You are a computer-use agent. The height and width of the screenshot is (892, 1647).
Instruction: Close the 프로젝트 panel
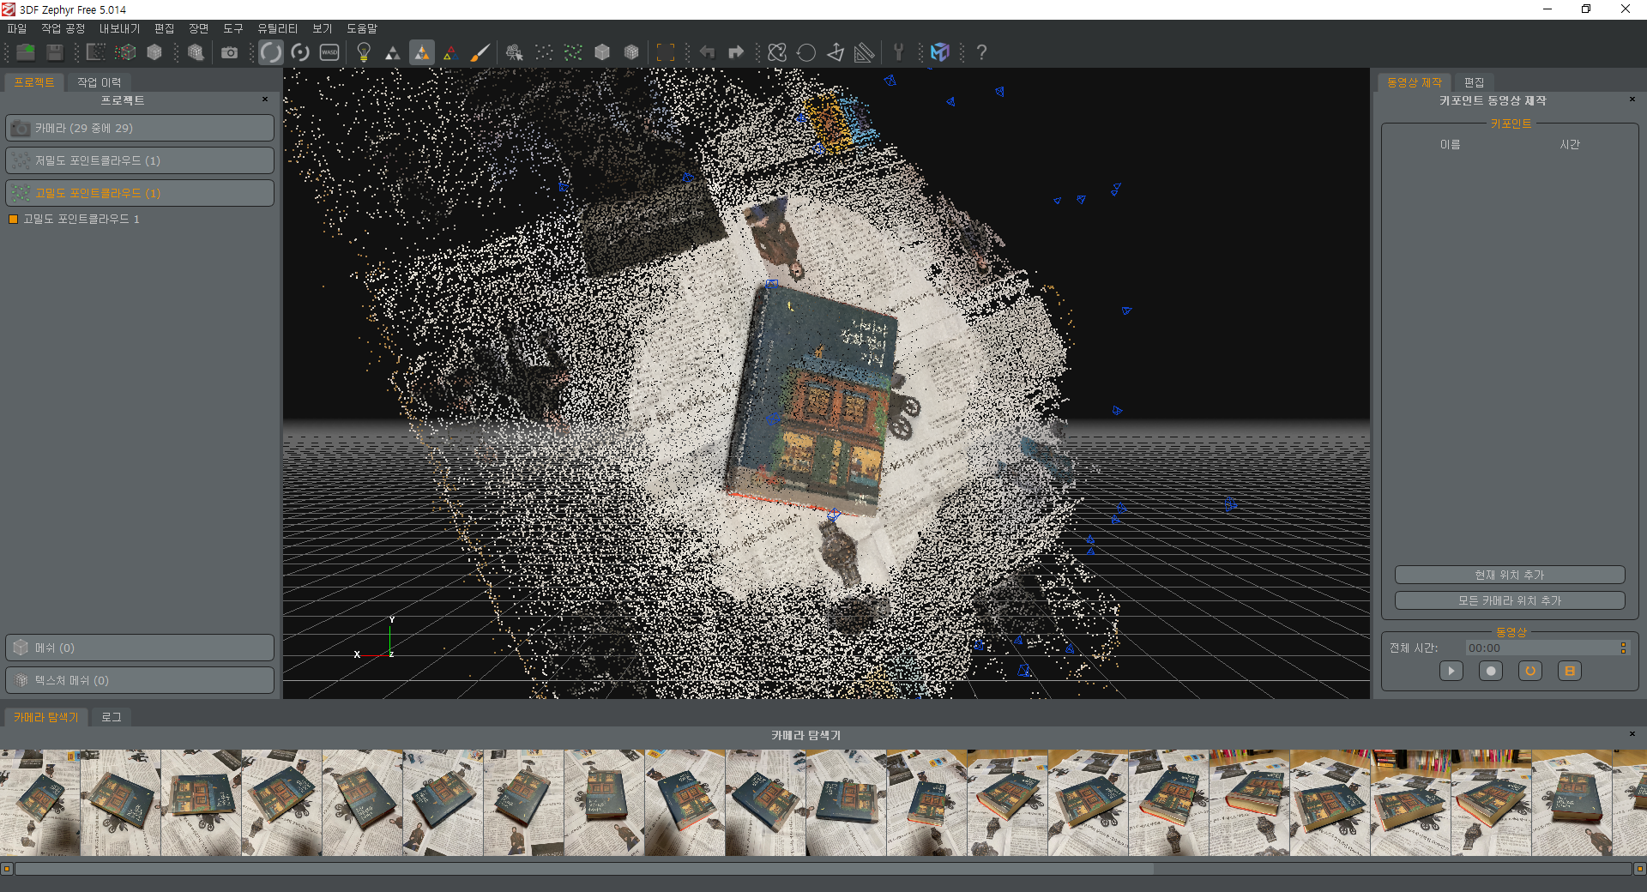pyautogui.click(x=265, y=99)
